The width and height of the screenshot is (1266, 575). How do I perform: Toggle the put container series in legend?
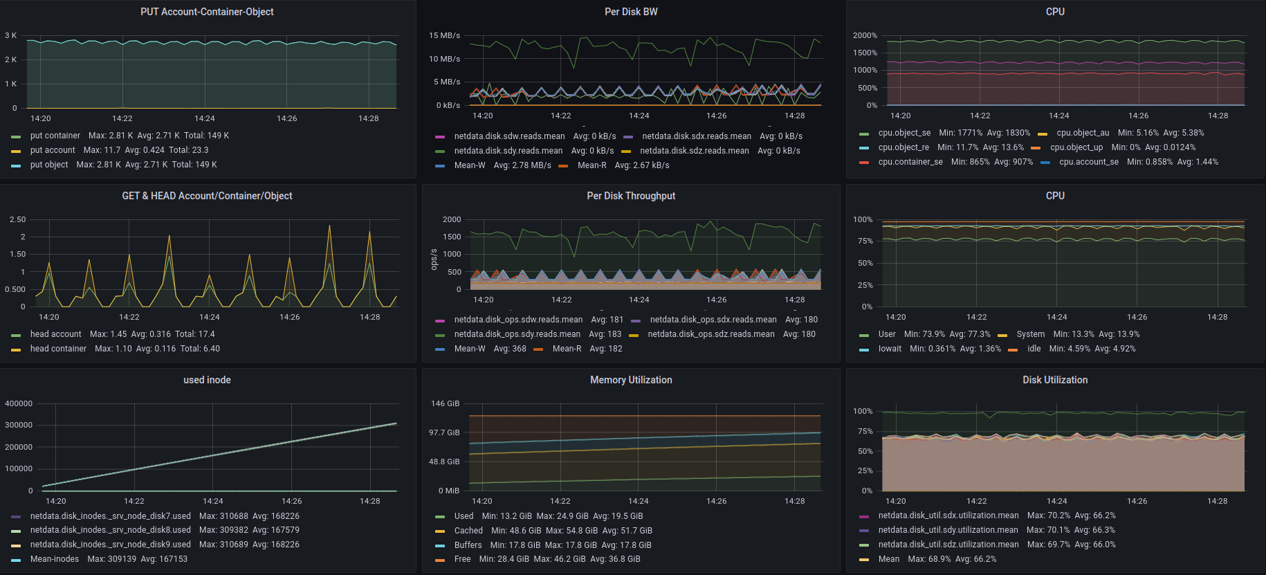click(55, 136)
